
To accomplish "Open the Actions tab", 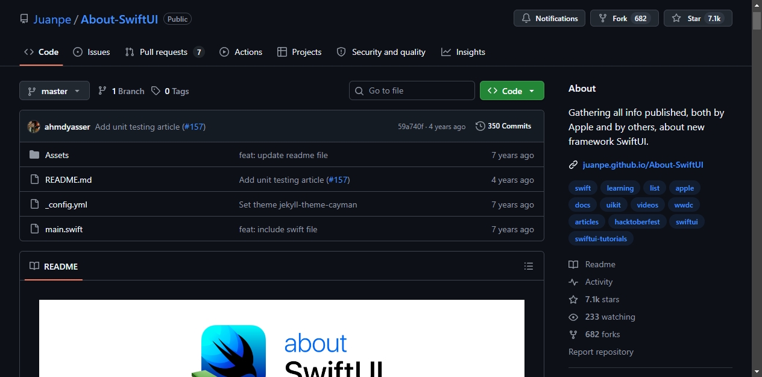I will pos(241,52).
